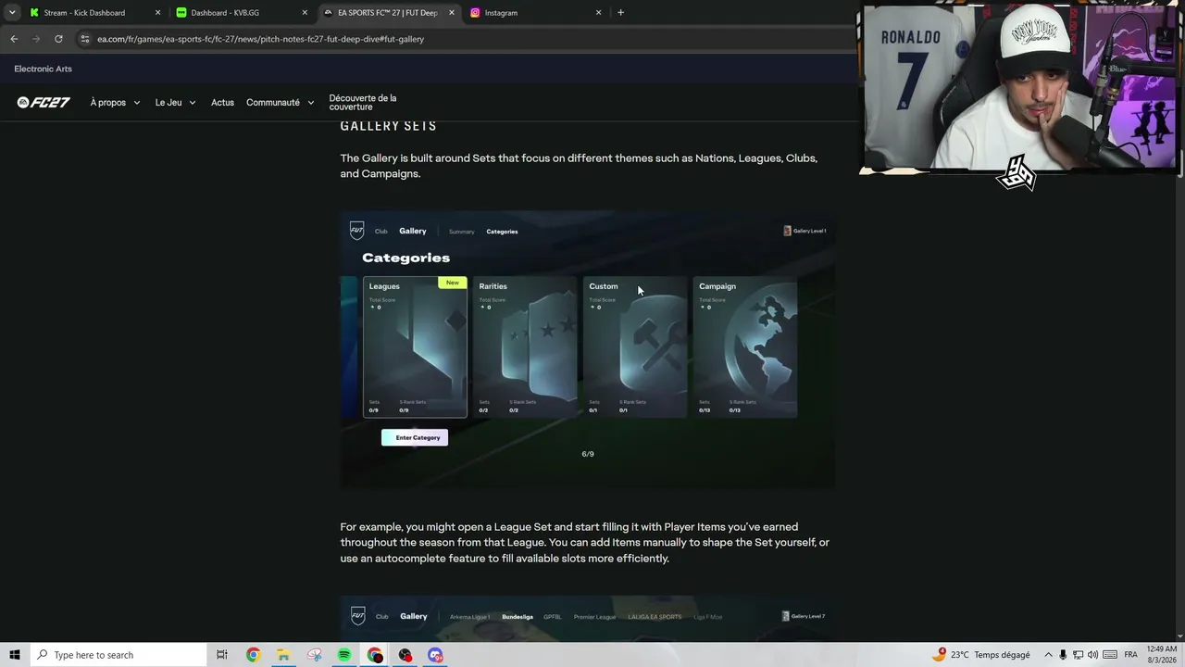Image resolution: width=1185 pixels, height=667 pixels.
Task: Select the Rarities category card
Action: point(525,347)
